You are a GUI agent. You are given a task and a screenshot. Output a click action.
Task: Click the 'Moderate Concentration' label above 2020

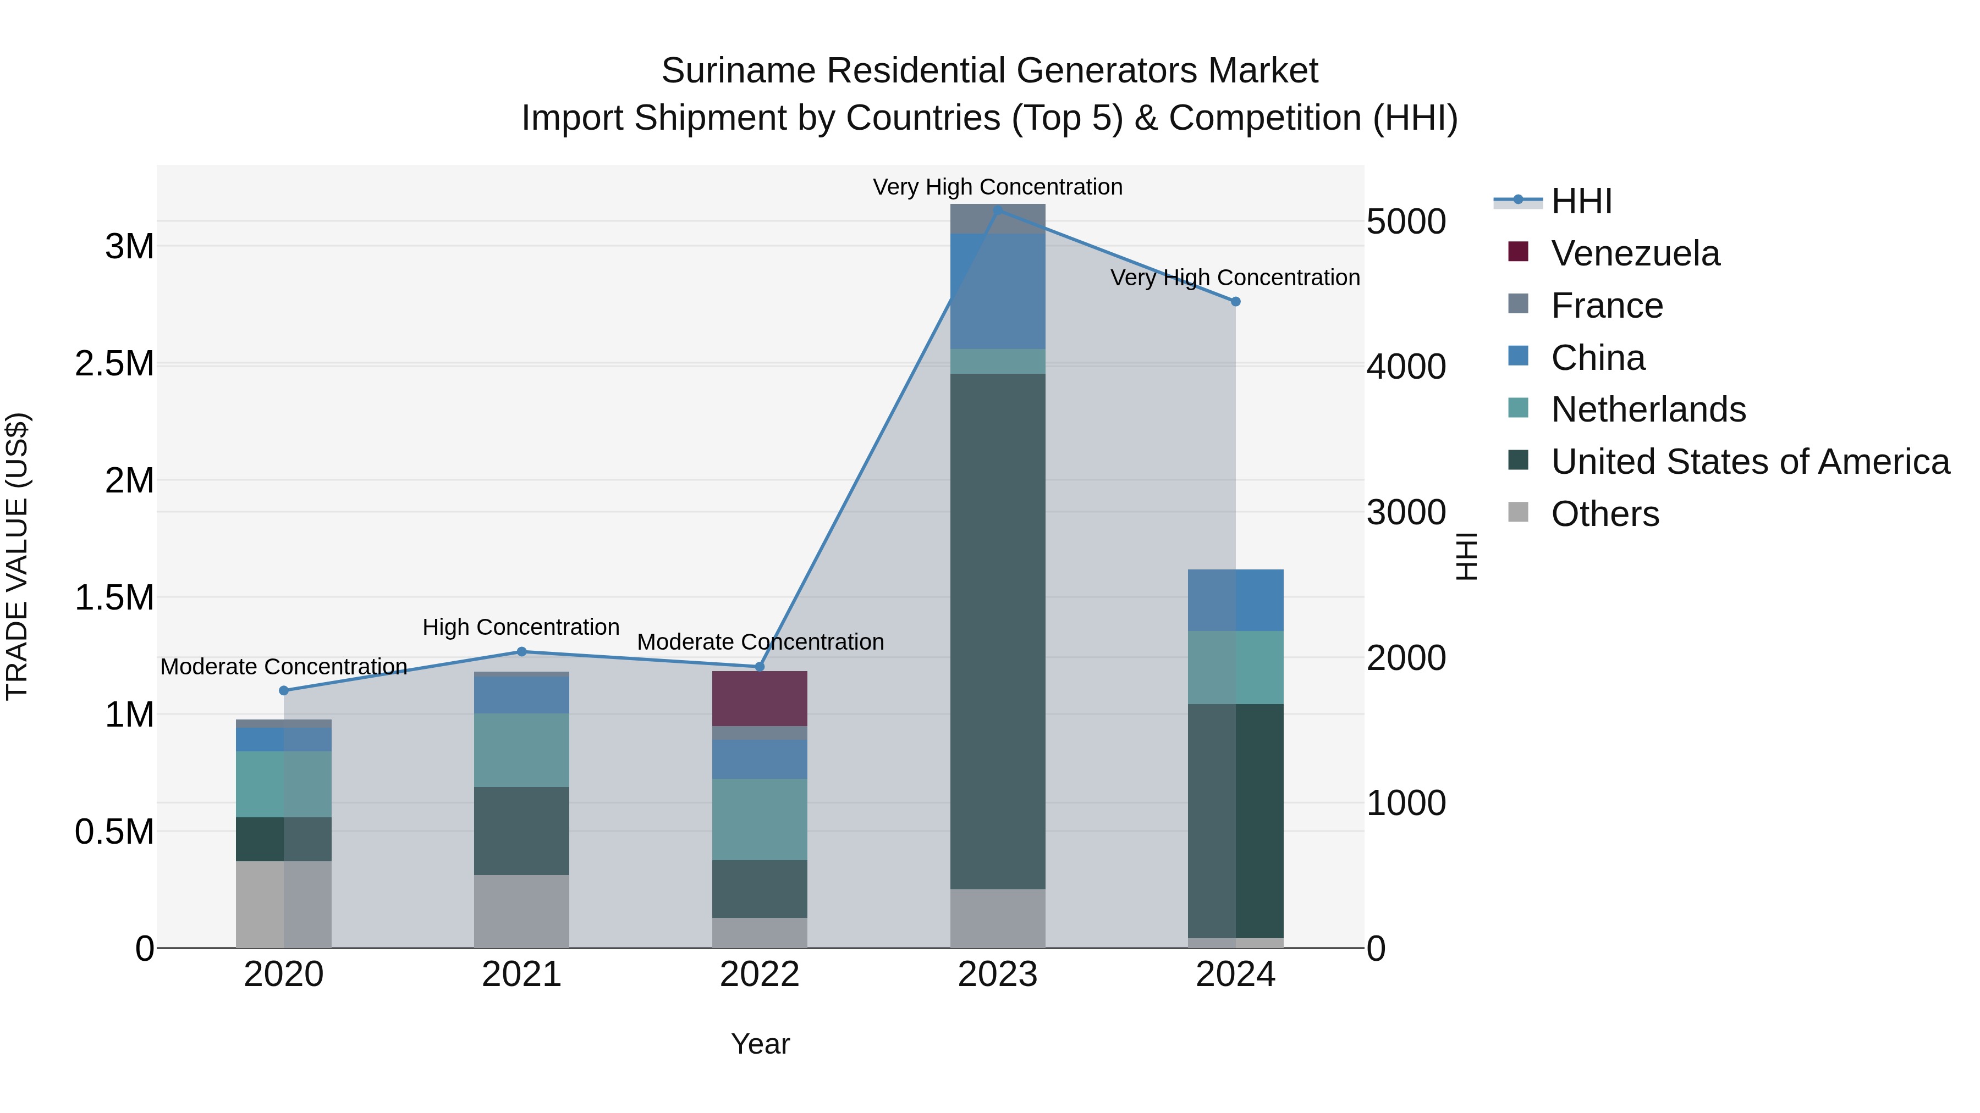click(284, 667)
